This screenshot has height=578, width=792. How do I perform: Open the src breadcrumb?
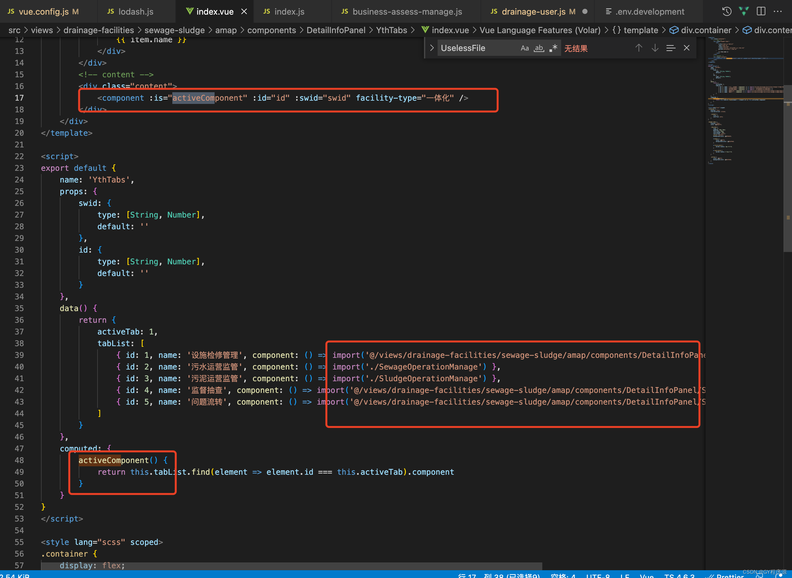tap(14, 30)
